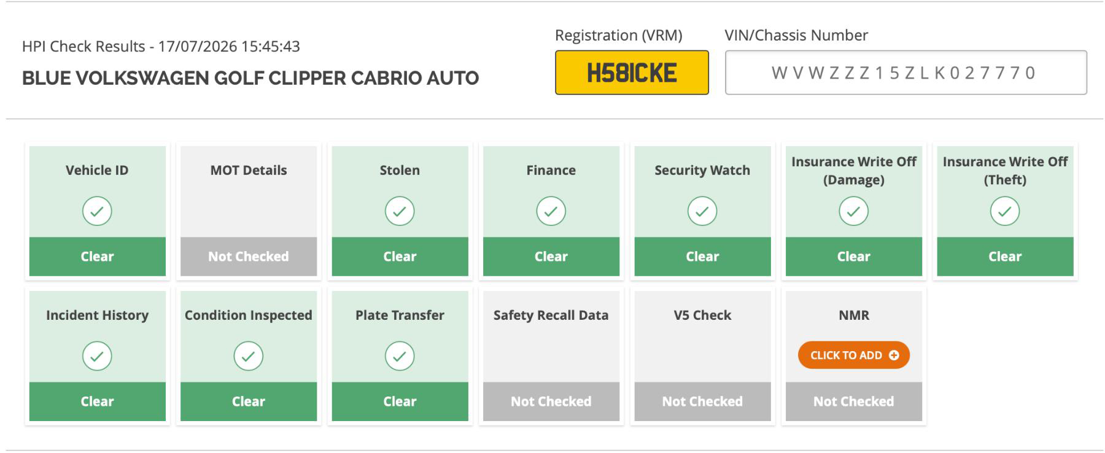Click the Plate Transfer checkmark icon
This screenshot has height=453, width=1105.
coord(400,356)
